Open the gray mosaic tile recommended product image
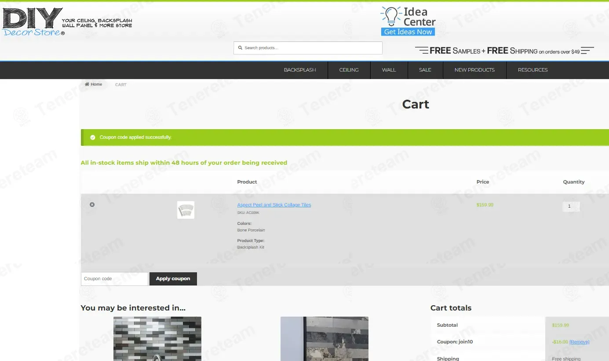The height and width of the screenshot is (361, 609). (157, 339)
